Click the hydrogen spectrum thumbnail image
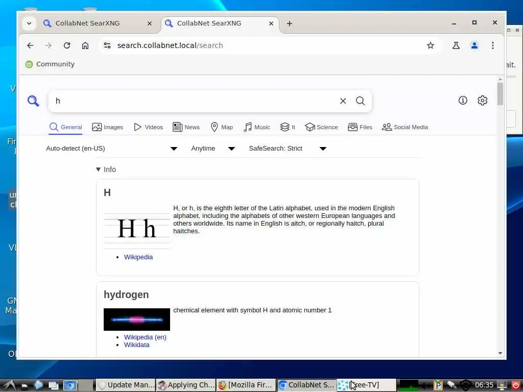523x392 pixels. click(x=137, y=320)
